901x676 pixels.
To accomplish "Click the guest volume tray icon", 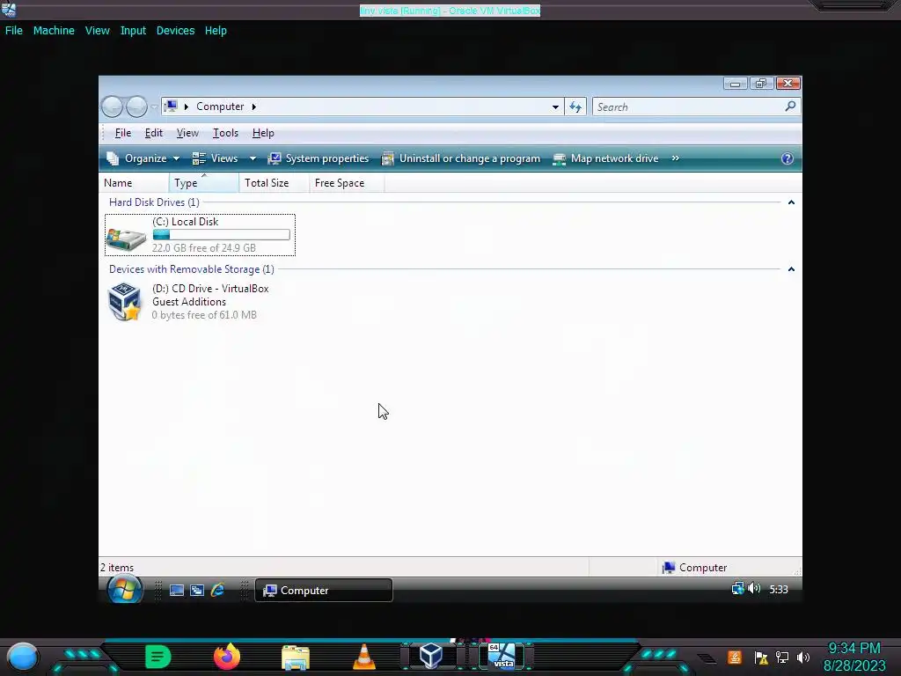I will click(x=754, y=589).
